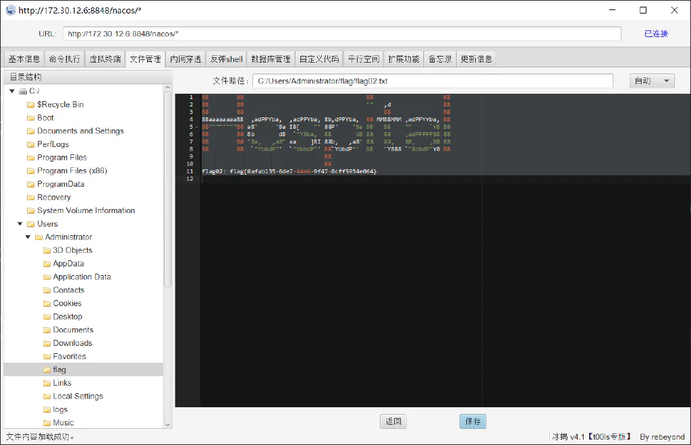The width and height of the screenshot is (691, 445).
Task: Collapse the Users folder node
Action: (x=20, y=224)
